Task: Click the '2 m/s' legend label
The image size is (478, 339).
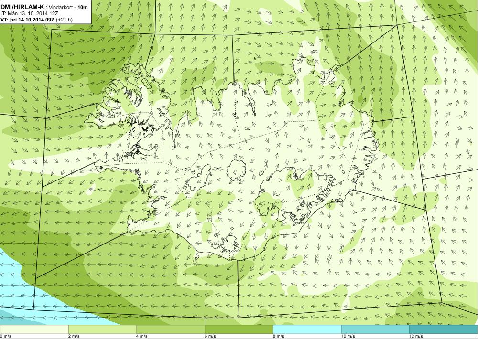Action: [x=74, y=336]
